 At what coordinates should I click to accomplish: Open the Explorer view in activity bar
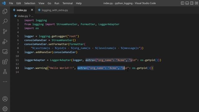click(x=5, y=11)
